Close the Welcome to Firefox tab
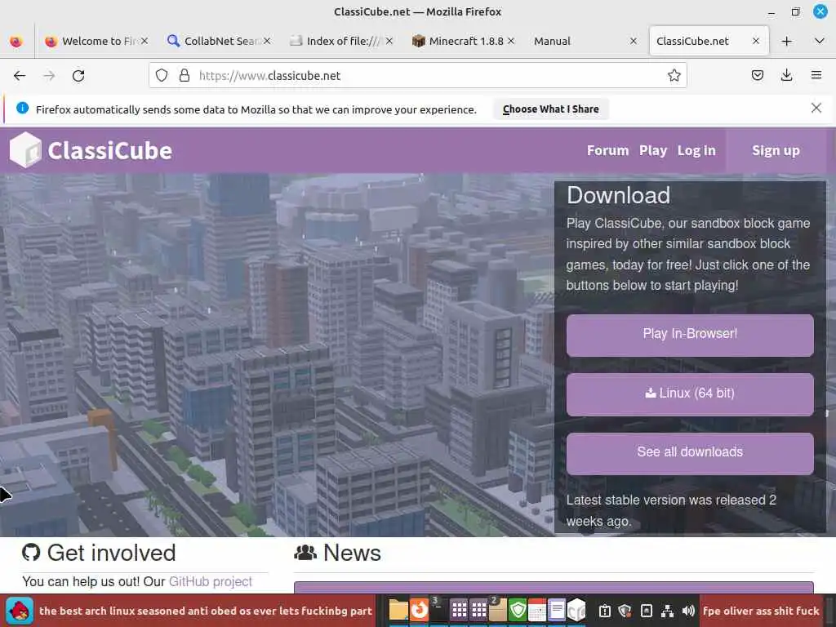 click(145, 41)
